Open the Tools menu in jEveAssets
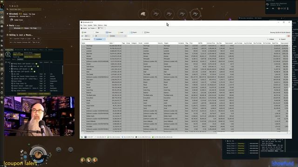This screenshot has height=167, width=298. (85, 25)
